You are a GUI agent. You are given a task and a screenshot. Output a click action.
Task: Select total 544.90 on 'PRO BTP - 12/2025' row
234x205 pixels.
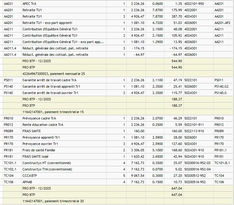177,61
